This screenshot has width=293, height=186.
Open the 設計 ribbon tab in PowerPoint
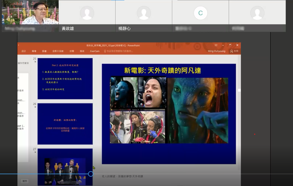24,51
